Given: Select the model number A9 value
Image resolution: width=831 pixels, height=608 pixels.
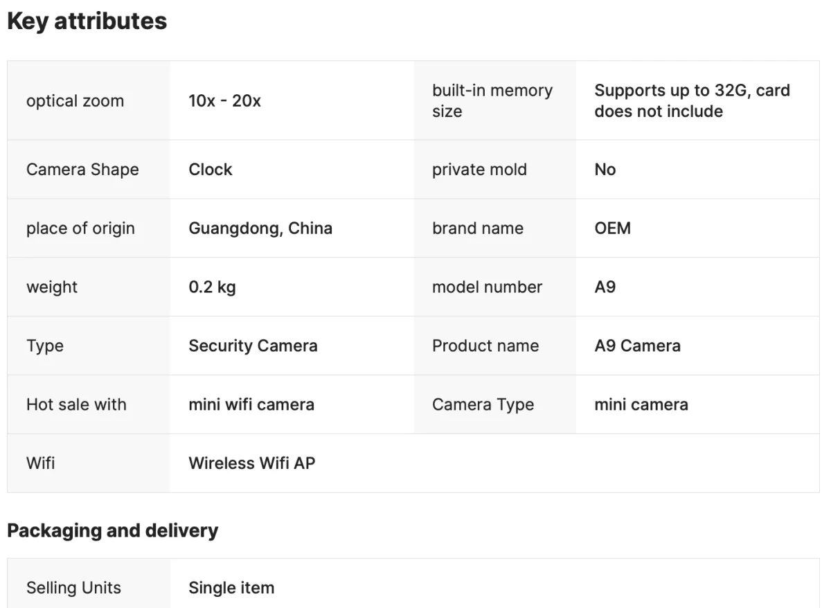Looking at the screenshot, I should point(605,287).
